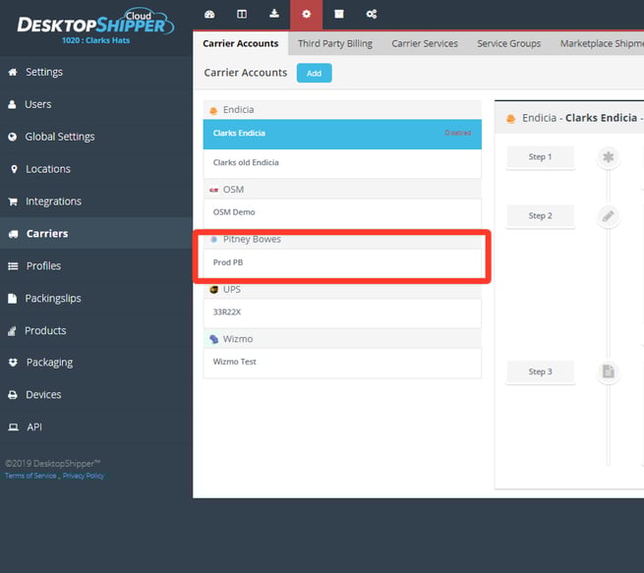
Task: Click the Profiles list icon
Action: pyautogui.click(x=13, y=266)
